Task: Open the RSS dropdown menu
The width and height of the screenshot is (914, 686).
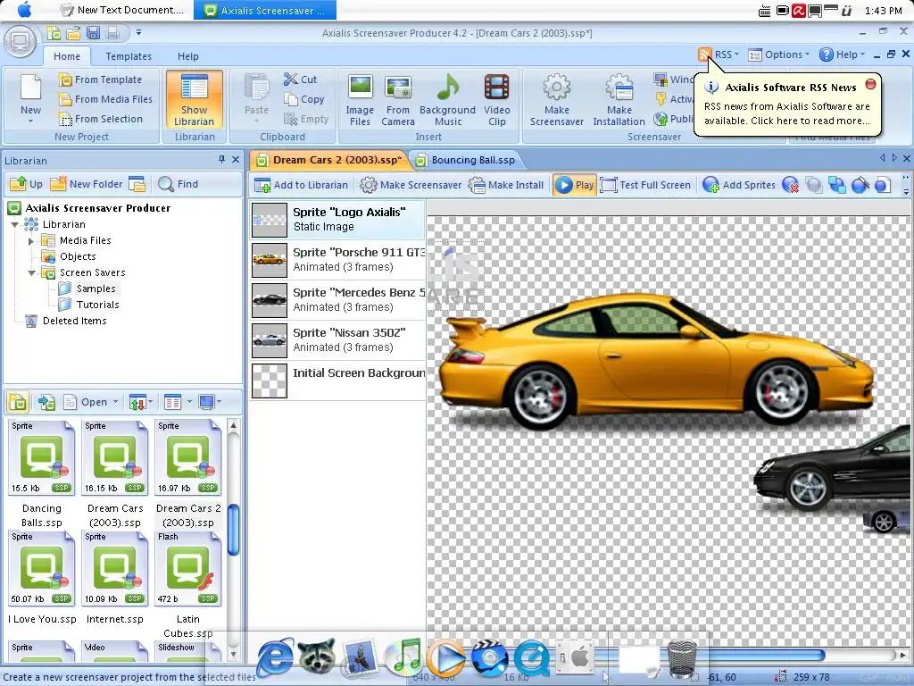Action: pyautogui.click(x=719, y=54)
